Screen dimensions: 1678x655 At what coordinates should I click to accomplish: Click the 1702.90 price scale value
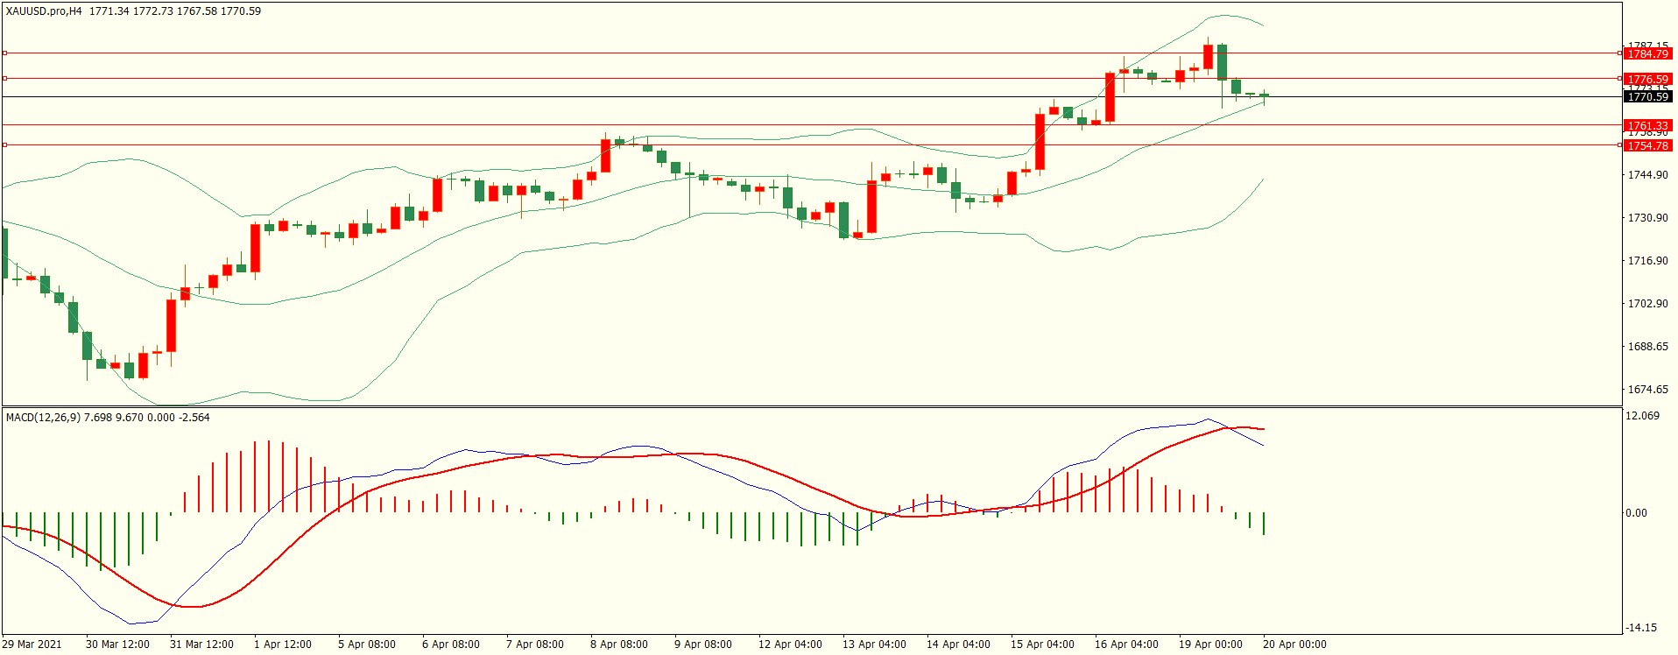[x=1647, y=304]
